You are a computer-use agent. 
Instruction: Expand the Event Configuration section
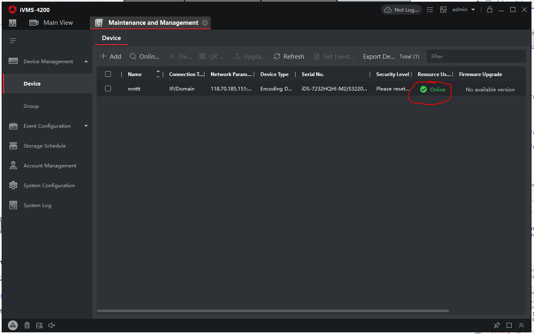tap(86, 126)
